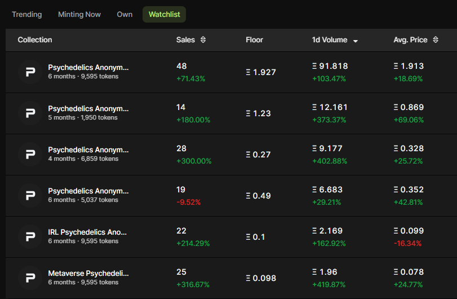The height and width of the screenshot is (299, 457).
Task: Click the sales count 14
Action: (x=181, y=107)
